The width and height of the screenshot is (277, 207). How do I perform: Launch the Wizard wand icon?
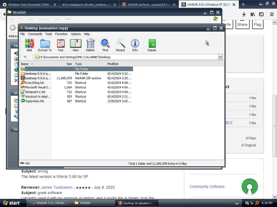tap(120, 45)
